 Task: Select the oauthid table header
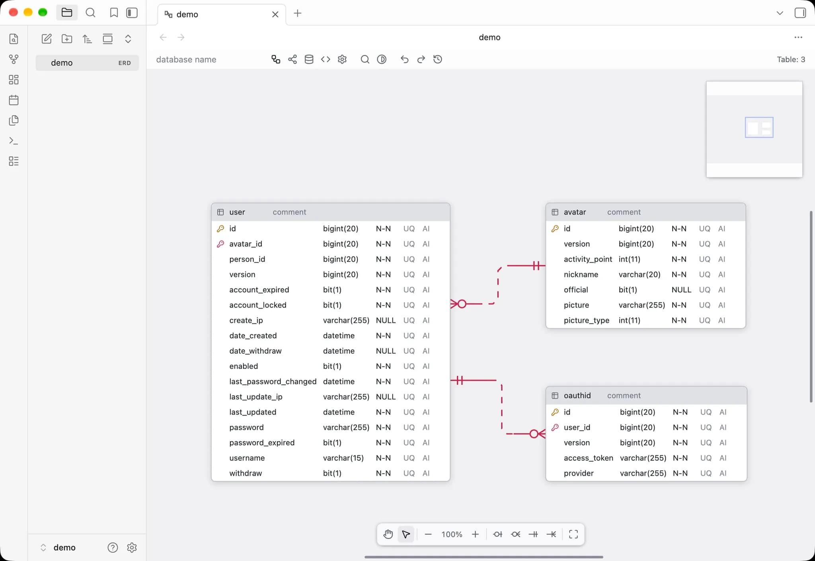pos(646,396)
